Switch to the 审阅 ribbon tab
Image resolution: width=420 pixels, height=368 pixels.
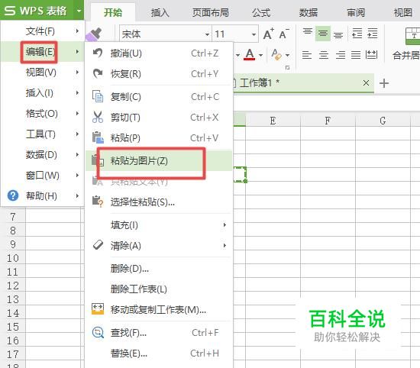(x=355, y=12)
